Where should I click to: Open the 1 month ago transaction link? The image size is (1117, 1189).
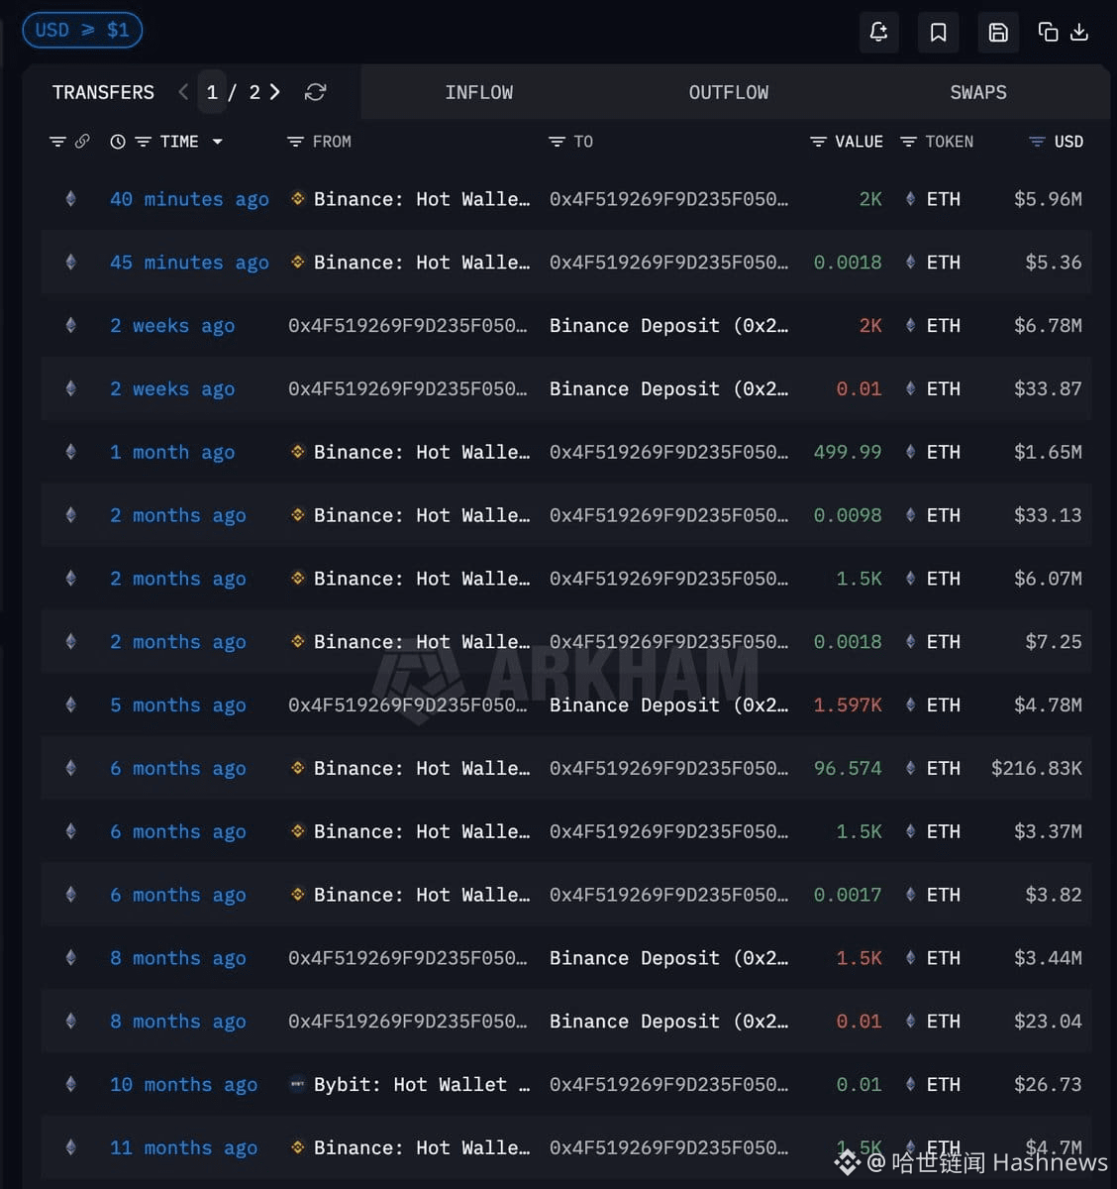172,452
